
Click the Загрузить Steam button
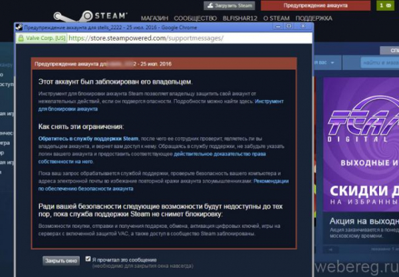tap(229, 5)
